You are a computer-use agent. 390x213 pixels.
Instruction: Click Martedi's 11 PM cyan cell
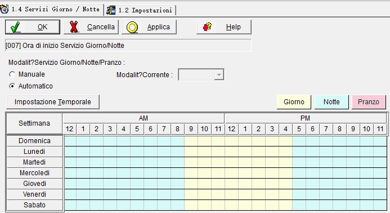(380, 162)
